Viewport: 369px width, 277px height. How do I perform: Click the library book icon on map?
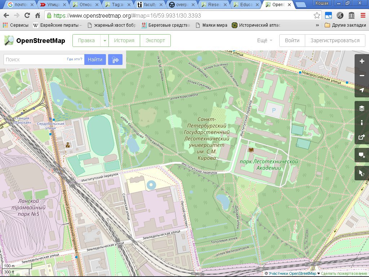pyautogui.click(x=251, y=150)
